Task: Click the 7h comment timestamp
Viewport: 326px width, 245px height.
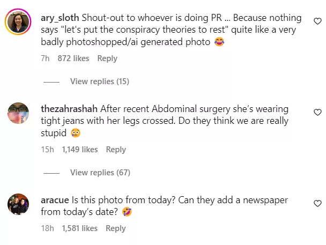Action: [x=45, y=58]
